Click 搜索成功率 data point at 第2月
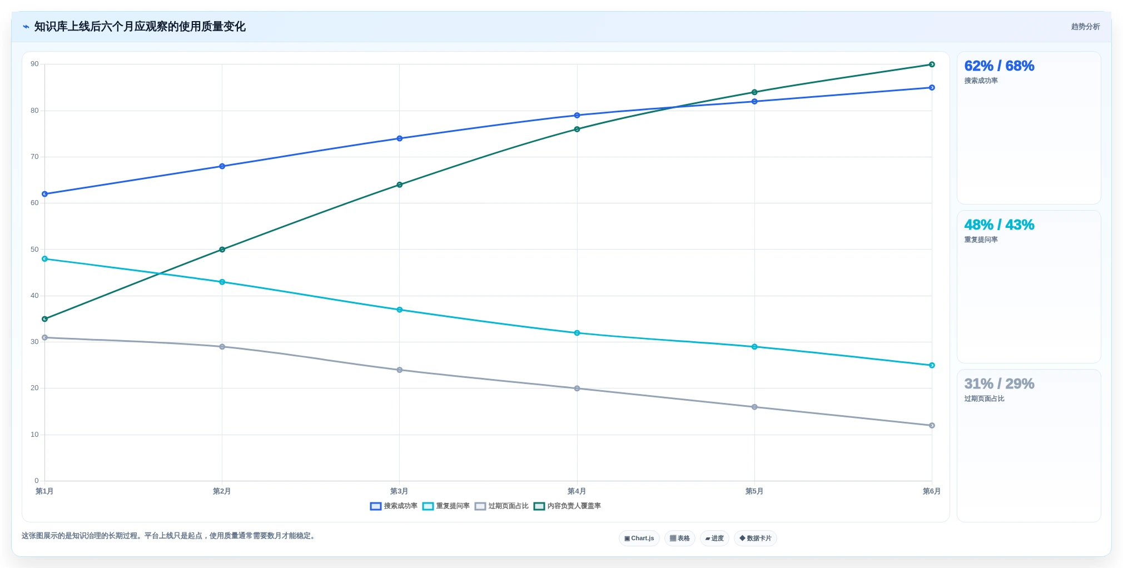The width and height of the screenshot is (1123, 568). point(222,166)
